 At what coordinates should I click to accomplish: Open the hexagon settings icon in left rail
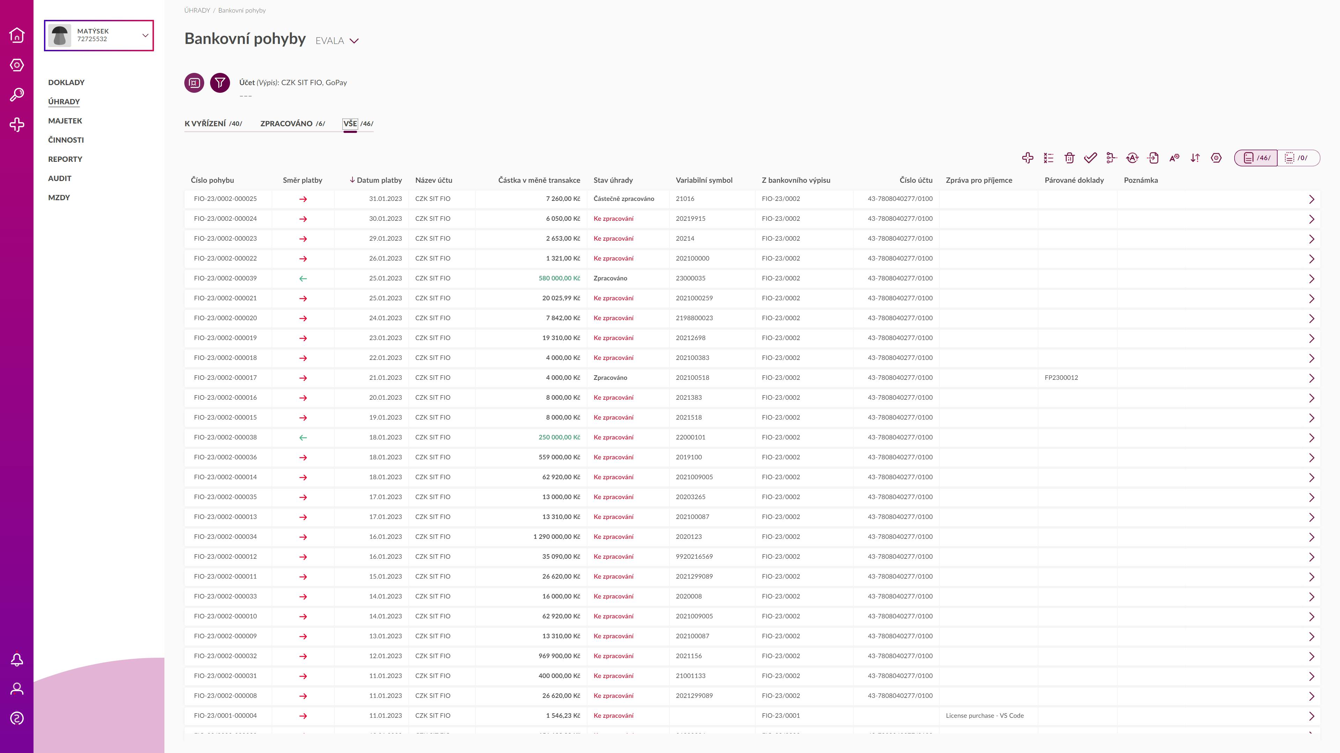[x=17, y=65]
